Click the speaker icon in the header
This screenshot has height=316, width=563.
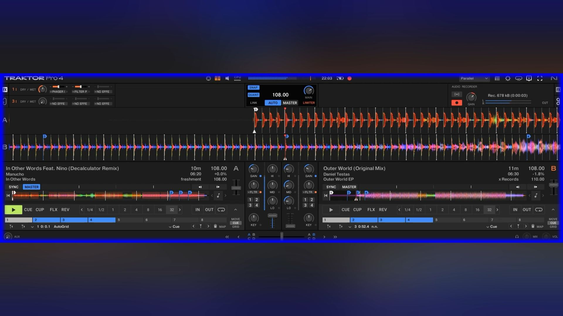point(227,78)
